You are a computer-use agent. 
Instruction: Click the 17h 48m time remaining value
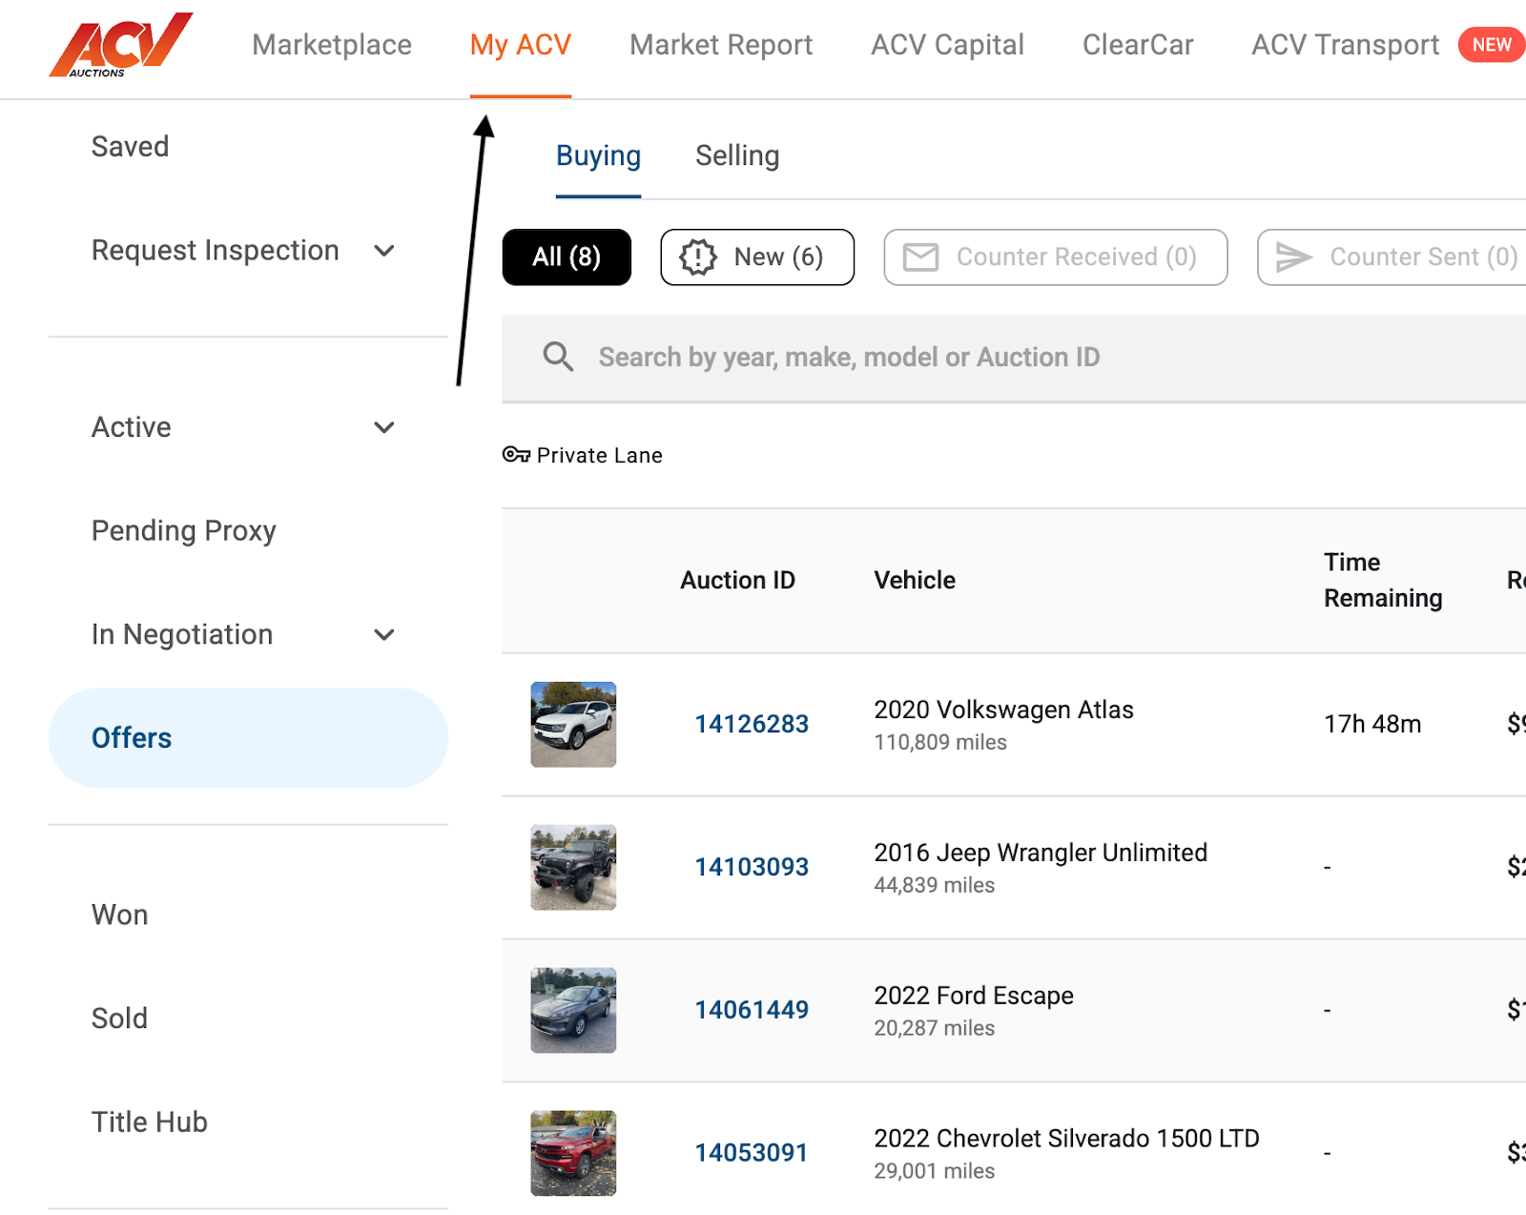click(x=1372, y=724)
